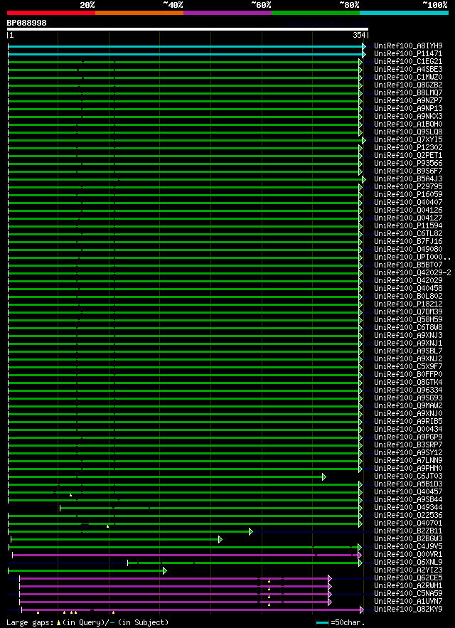Click the purple arrowhead of UniRef100_Q0OVR1
The width and height of the screenshot is (455, 628).
tap(360, 555)
